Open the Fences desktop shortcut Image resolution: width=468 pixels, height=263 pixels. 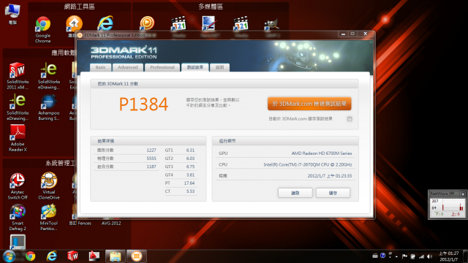[x=80, y=223]
